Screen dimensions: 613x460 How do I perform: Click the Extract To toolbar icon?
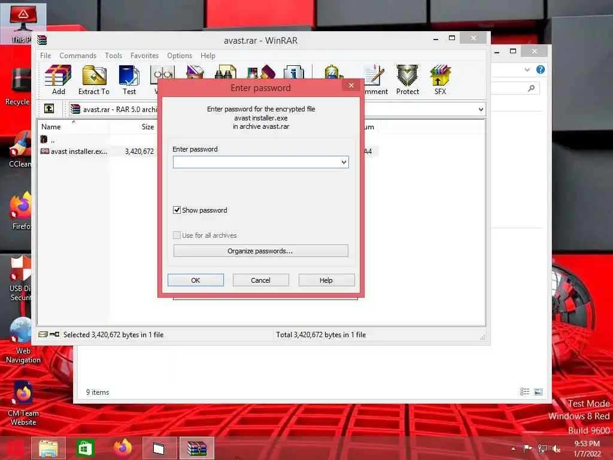(x=94, y=80)
